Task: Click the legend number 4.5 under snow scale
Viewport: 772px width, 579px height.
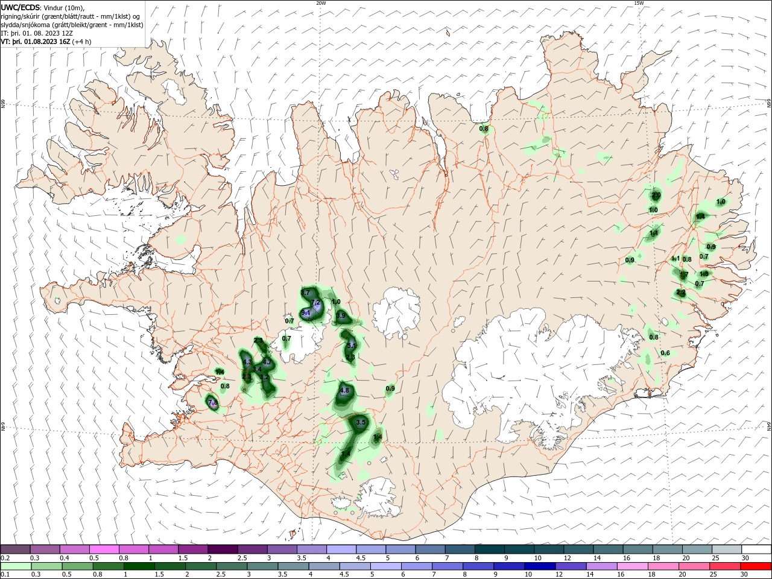Action: tap(361, 558)
